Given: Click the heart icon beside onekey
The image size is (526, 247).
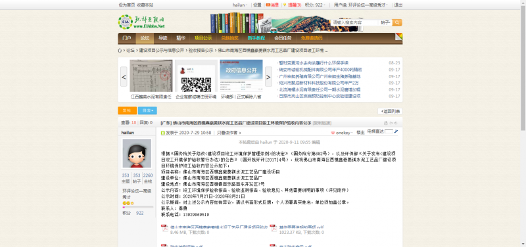Looking at the screenshot, I should [333, 133].
